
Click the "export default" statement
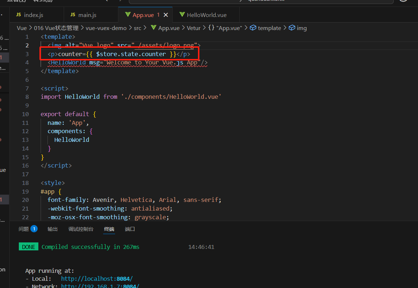click(65, 114)
